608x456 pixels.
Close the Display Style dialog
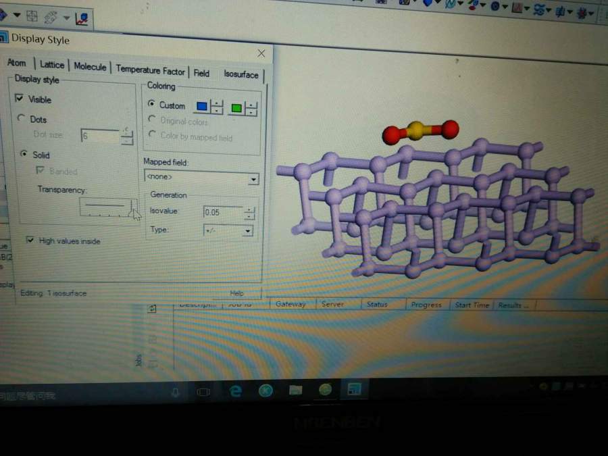point(261,53)
